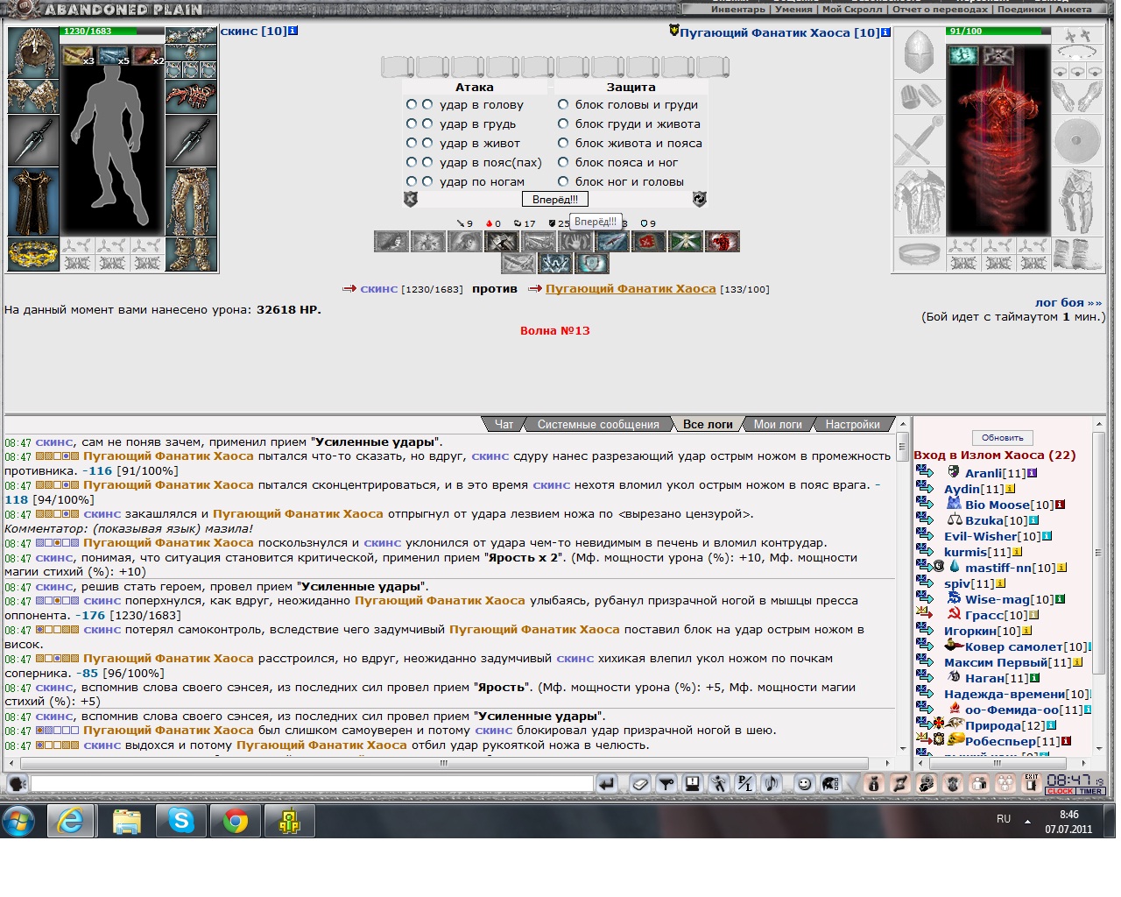
Task: Click scroll-down arrow of battle log
Action: 902,750
